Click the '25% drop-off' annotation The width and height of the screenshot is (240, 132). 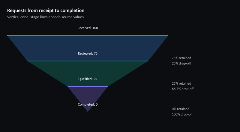pos(181,63)
